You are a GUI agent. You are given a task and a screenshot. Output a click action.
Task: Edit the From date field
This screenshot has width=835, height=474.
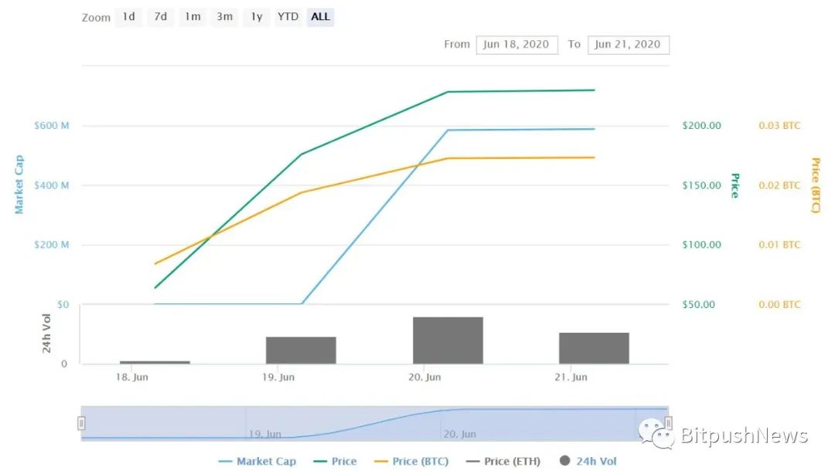(x=516, y=44)
